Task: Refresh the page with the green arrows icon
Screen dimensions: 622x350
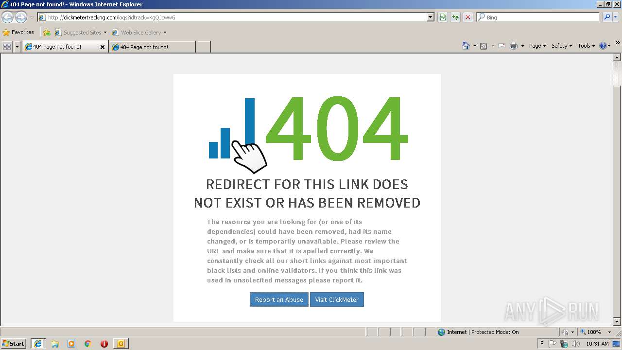Action: click(455, 17)
